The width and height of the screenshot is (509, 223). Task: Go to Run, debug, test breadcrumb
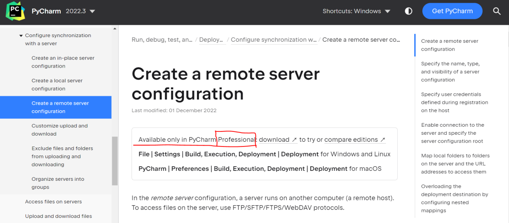(x=162, y=40)
